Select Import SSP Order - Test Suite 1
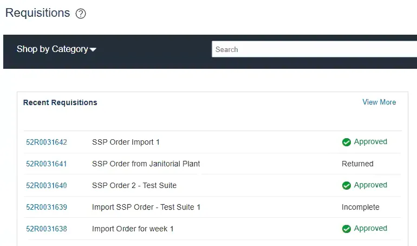417x246 pixels. coord(146,207)
